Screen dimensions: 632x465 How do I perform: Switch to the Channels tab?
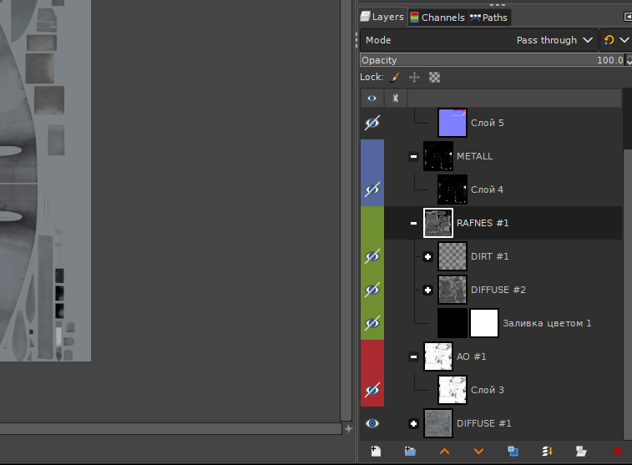tap(438, 18)
